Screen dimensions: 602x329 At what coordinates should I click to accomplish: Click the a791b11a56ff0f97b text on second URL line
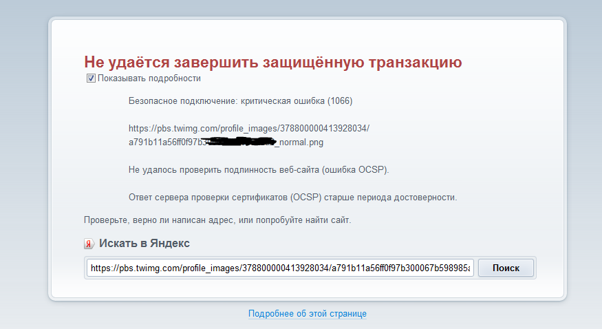pos(166,142)
